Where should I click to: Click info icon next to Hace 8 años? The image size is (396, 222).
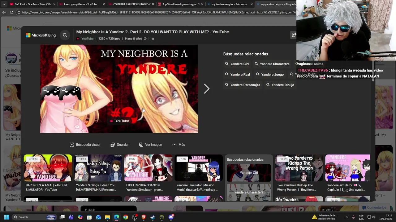[x=153, y=39]
